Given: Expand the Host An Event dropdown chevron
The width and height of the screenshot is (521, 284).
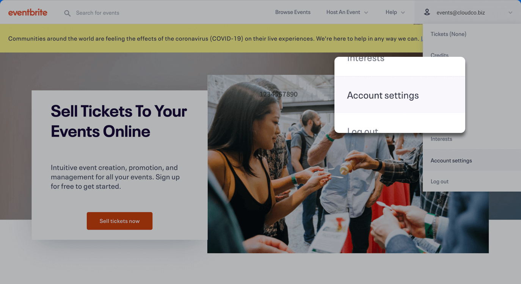Looking at the screenshot, I should [366, 12].
